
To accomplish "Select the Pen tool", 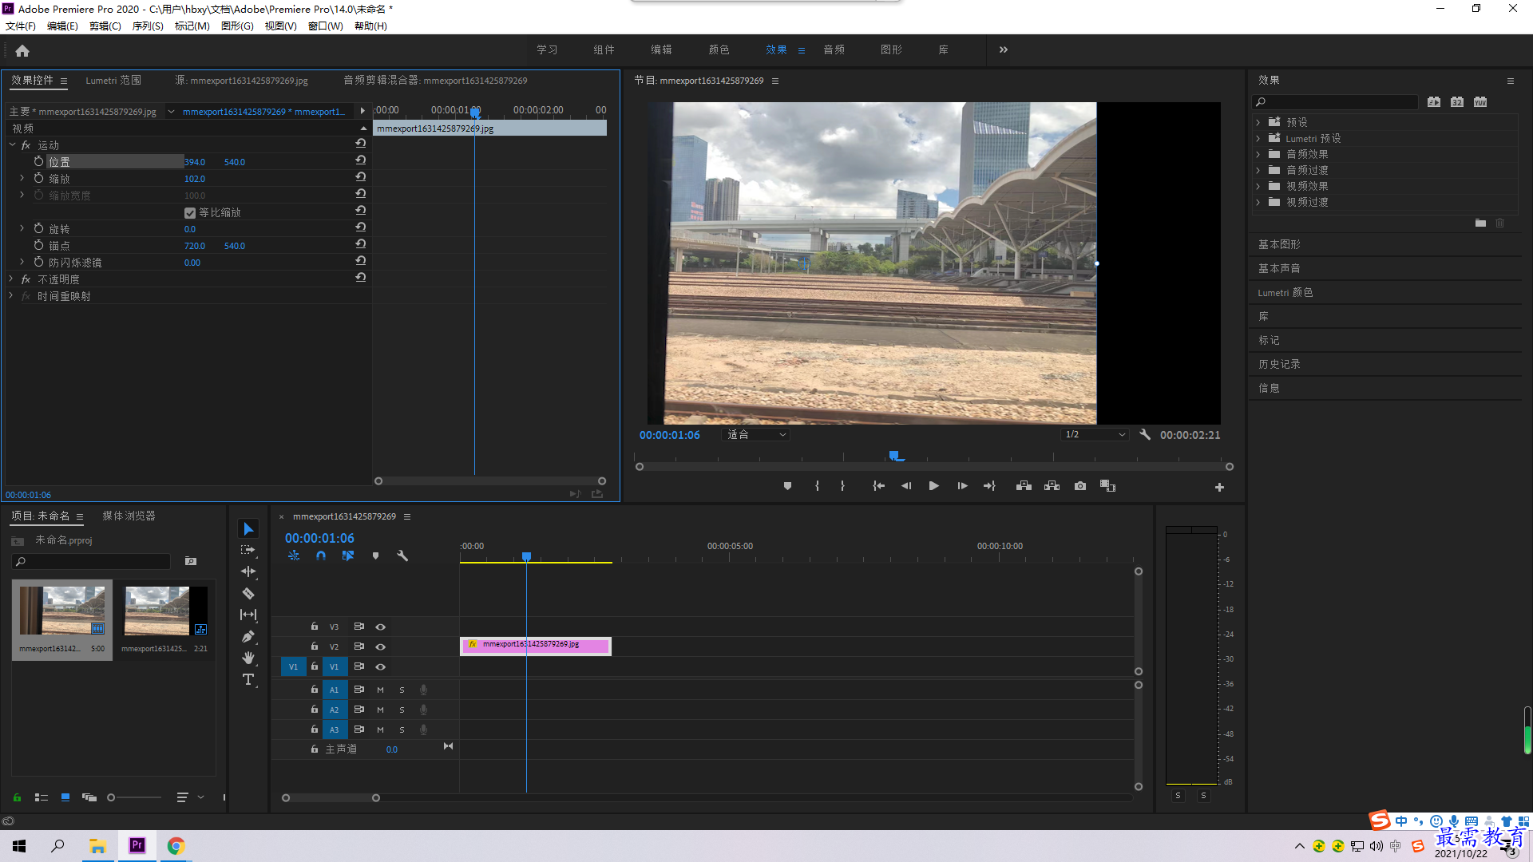I will (248, 636).
